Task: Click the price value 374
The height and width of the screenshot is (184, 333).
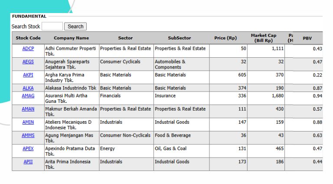Action: (x=242, y=88)
